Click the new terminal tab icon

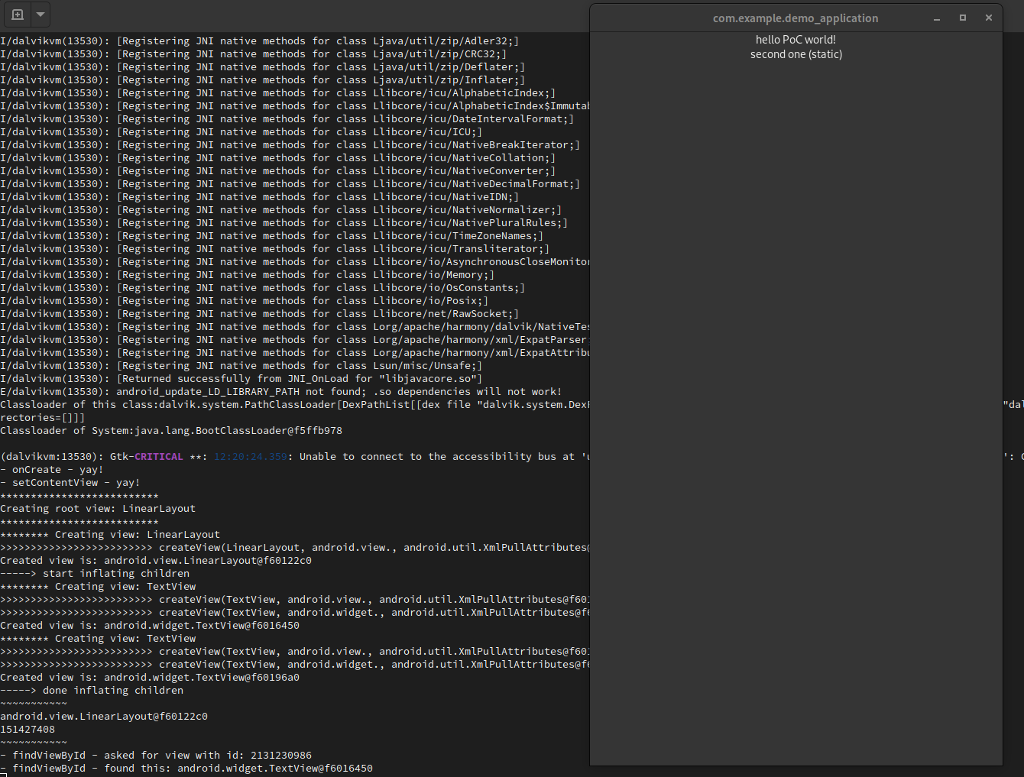point(18,15)
